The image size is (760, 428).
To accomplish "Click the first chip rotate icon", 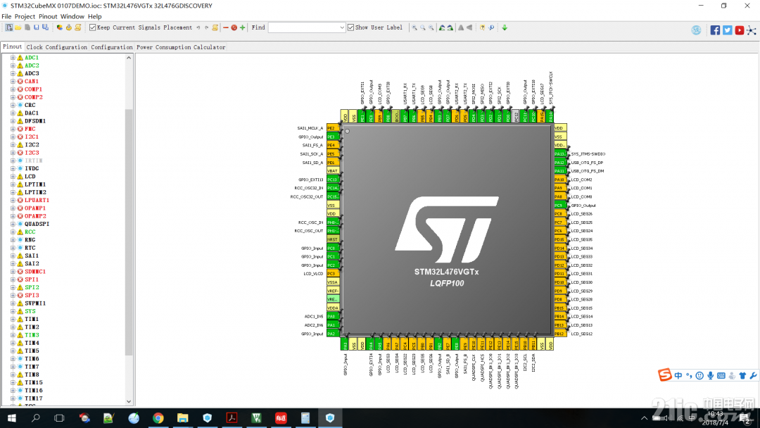I will 441,27.
